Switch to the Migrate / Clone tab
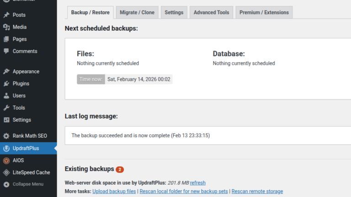This screenshot has width=351, height=197. coord(137,12)
